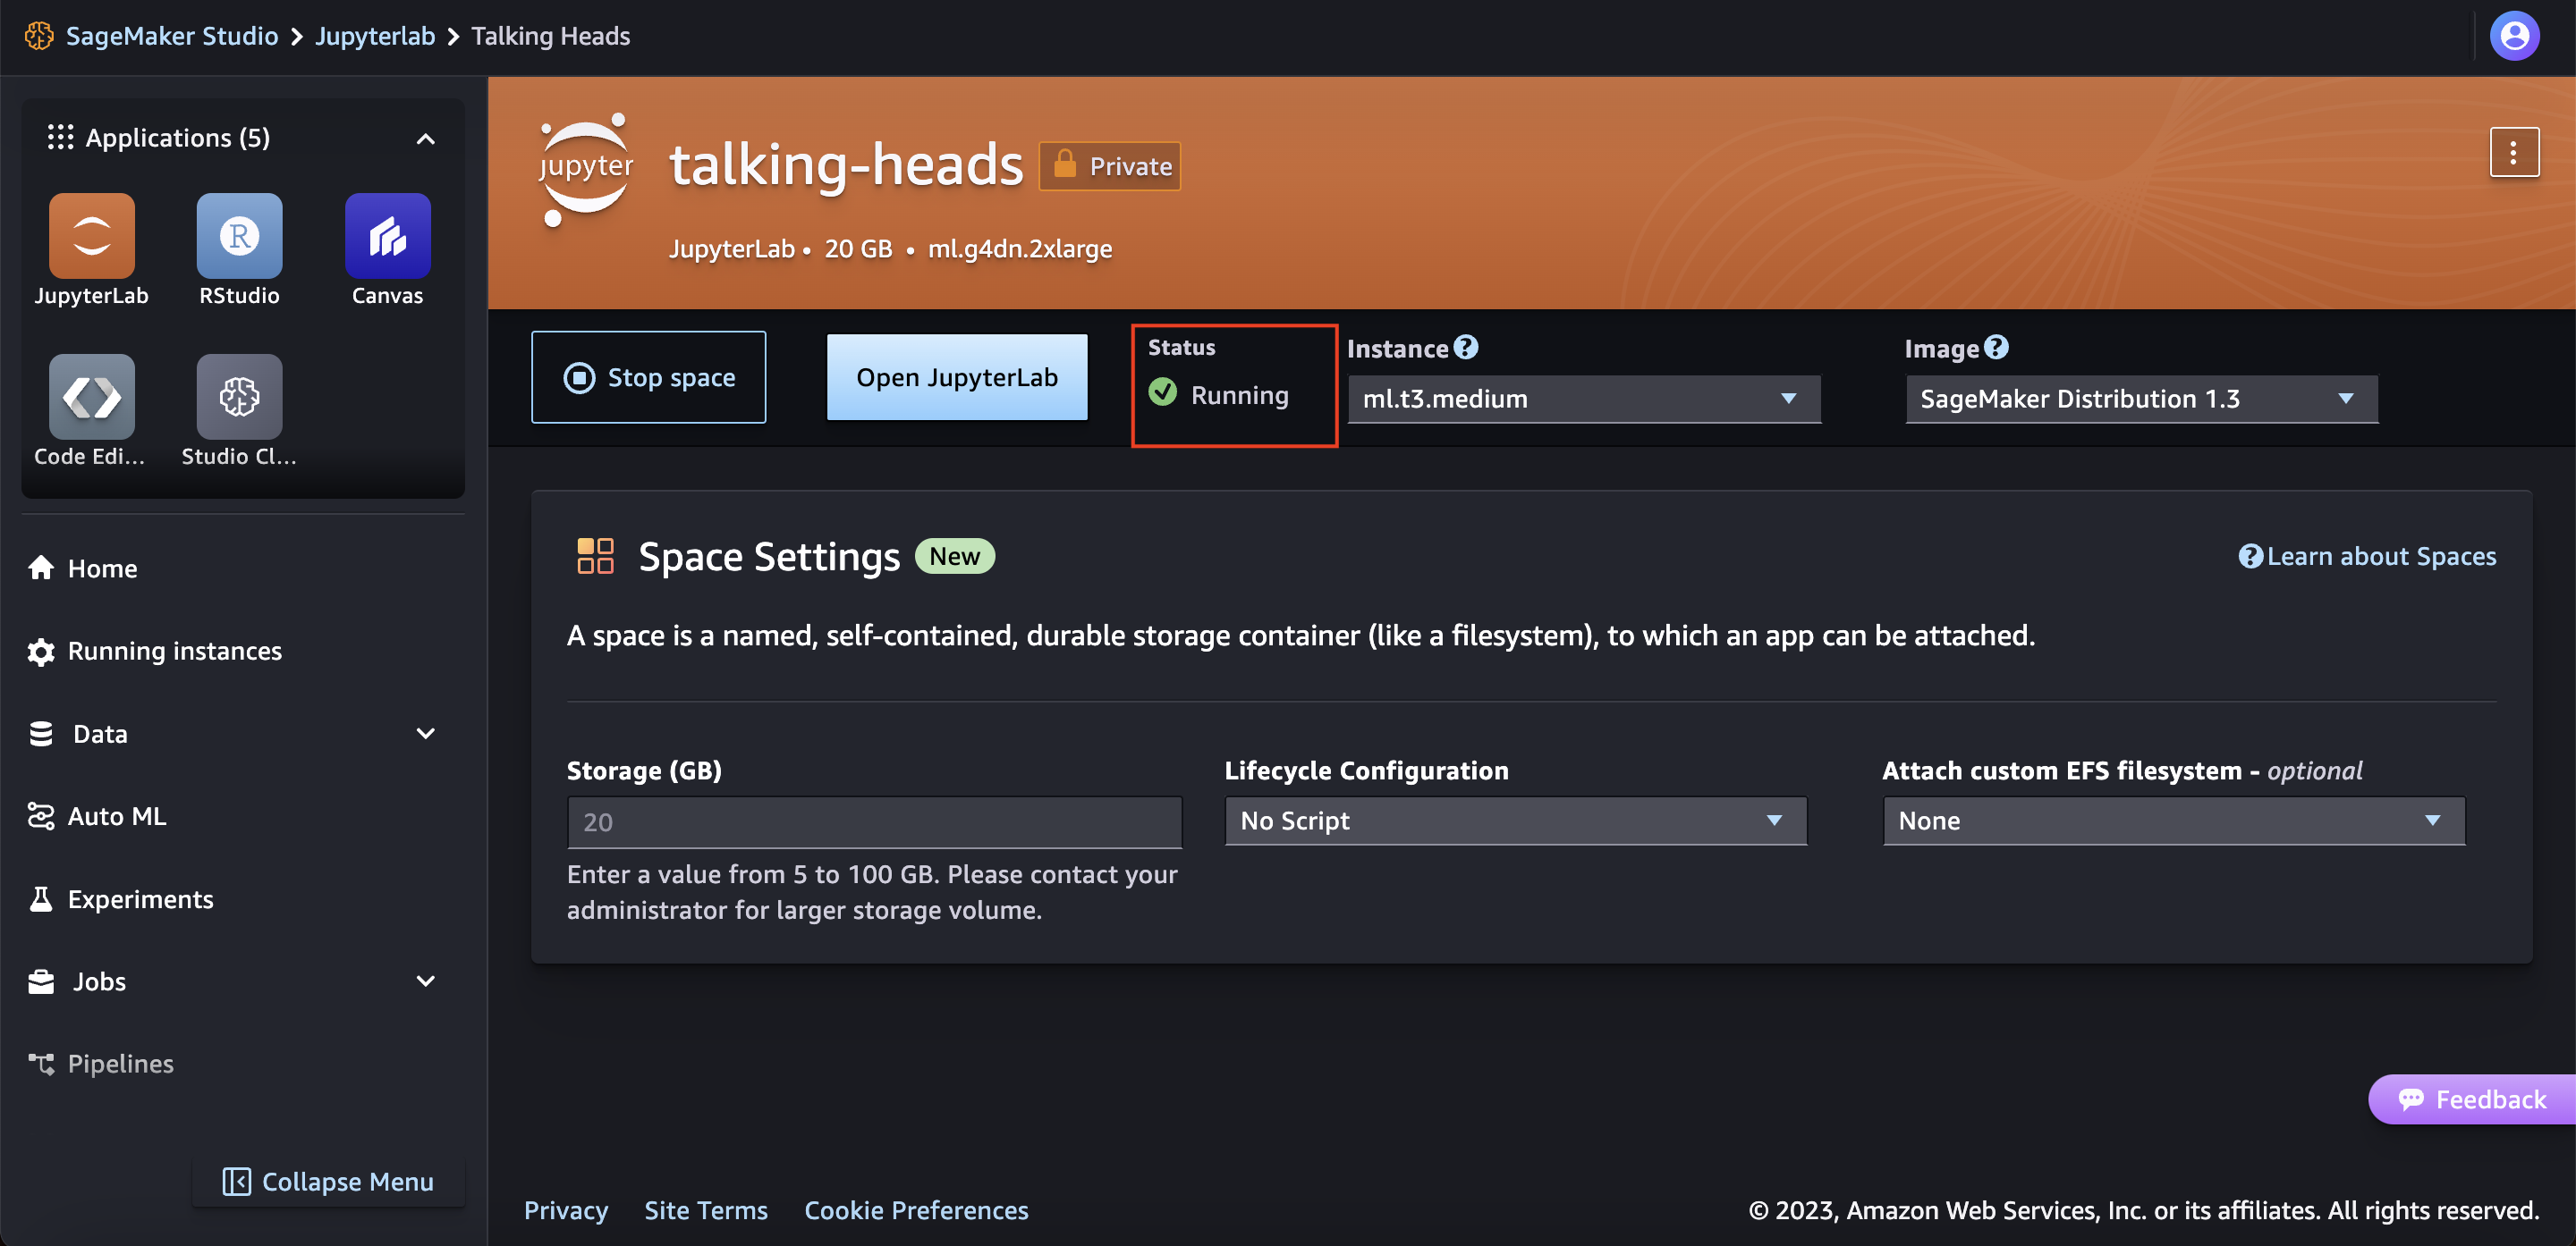Click the Image help question icon

[1996, 347]
